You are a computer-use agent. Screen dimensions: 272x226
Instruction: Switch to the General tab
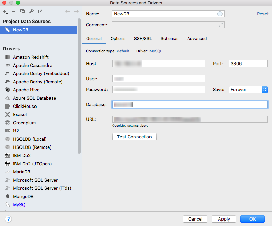[x=94, y=38]
